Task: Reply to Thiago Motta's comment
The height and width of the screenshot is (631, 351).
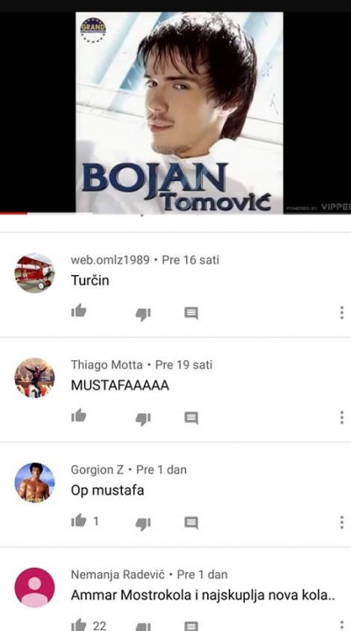Action: (191, 417)
